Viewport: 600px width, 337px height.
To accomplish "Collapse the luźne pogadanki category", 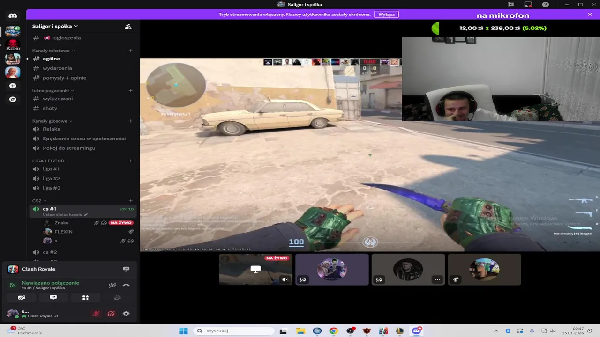I will (53, 91).
